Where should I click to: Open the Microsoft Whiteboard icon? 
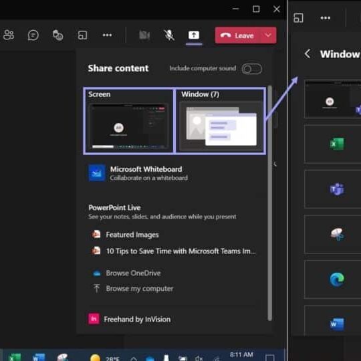click(x=97, y=173)
